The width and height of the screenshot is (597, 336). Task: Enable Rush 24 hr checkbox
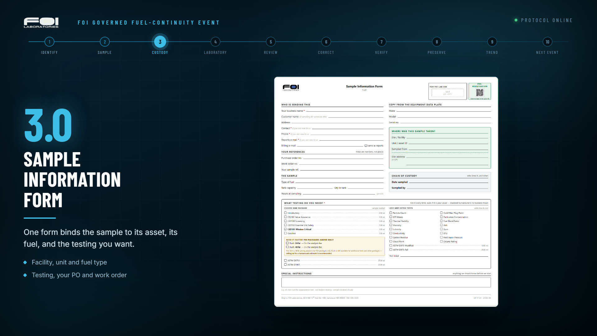click(287, 243)
